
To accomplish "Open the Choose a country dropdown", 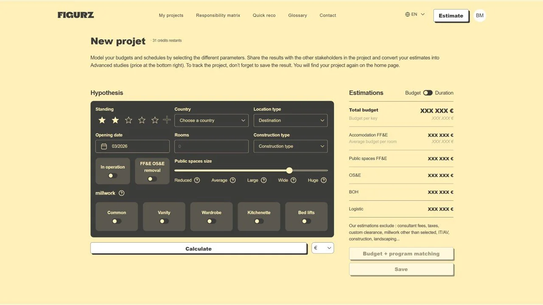I will pyautogui.click(x=212, y=120).
